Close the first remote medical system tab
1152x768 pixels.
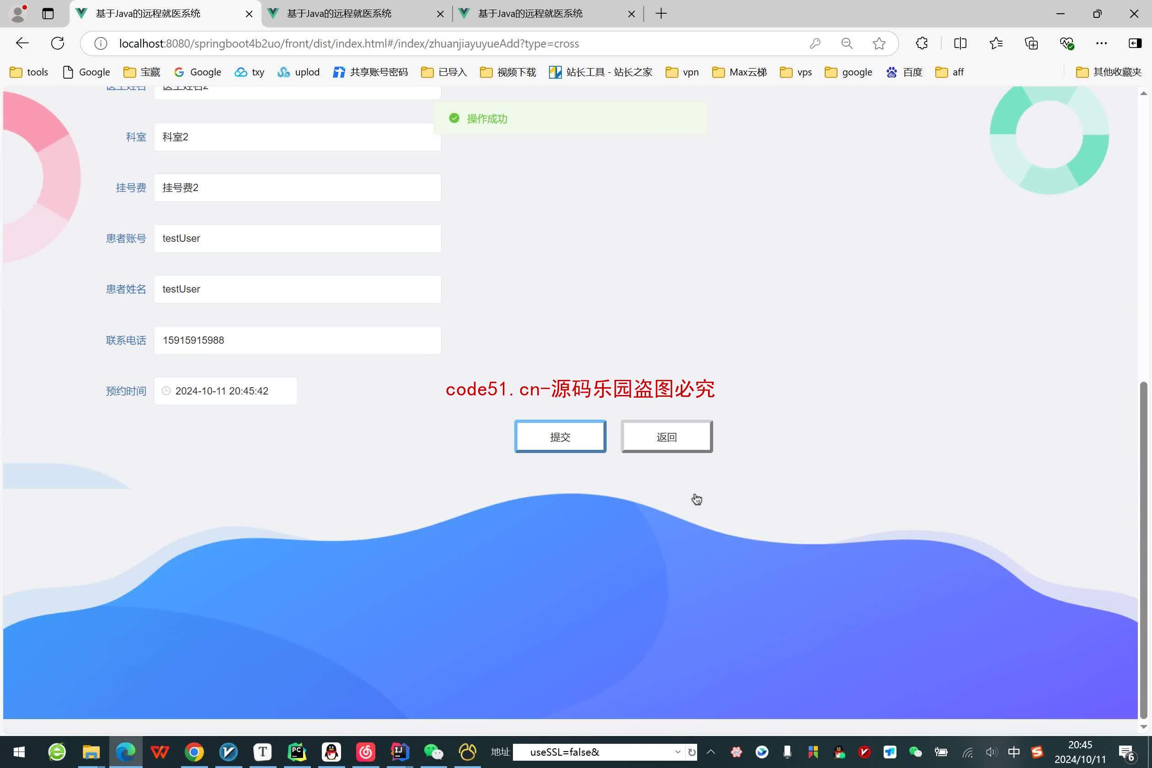coord(249,14)
